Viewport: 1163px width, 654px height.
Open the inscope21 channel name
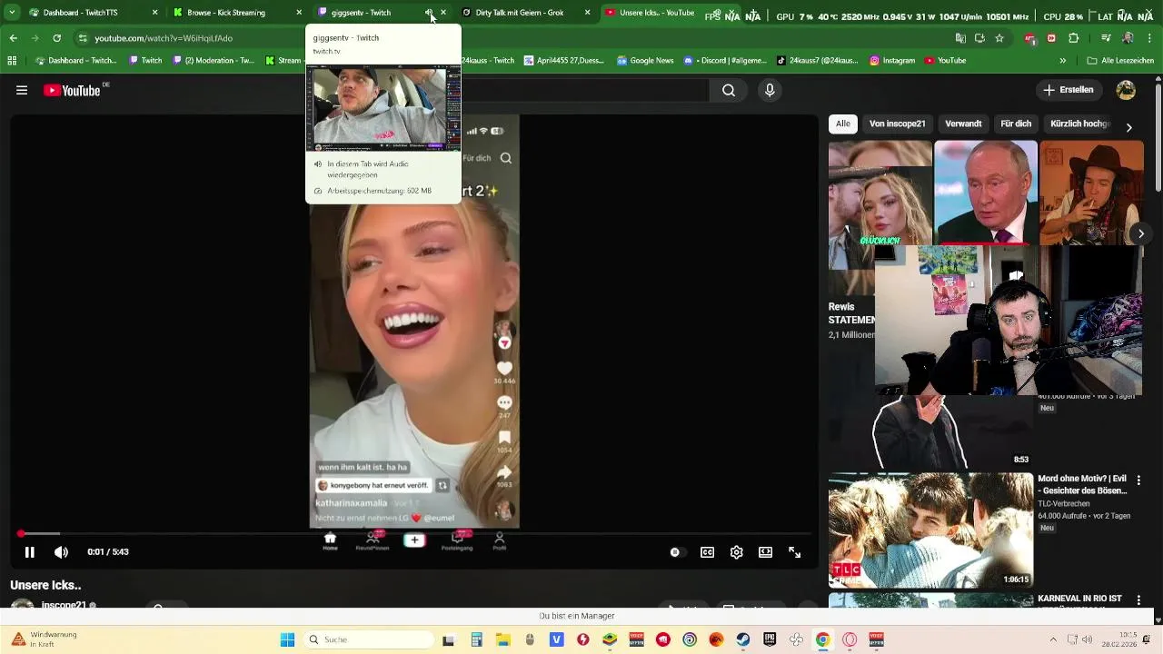click(64, 605)
